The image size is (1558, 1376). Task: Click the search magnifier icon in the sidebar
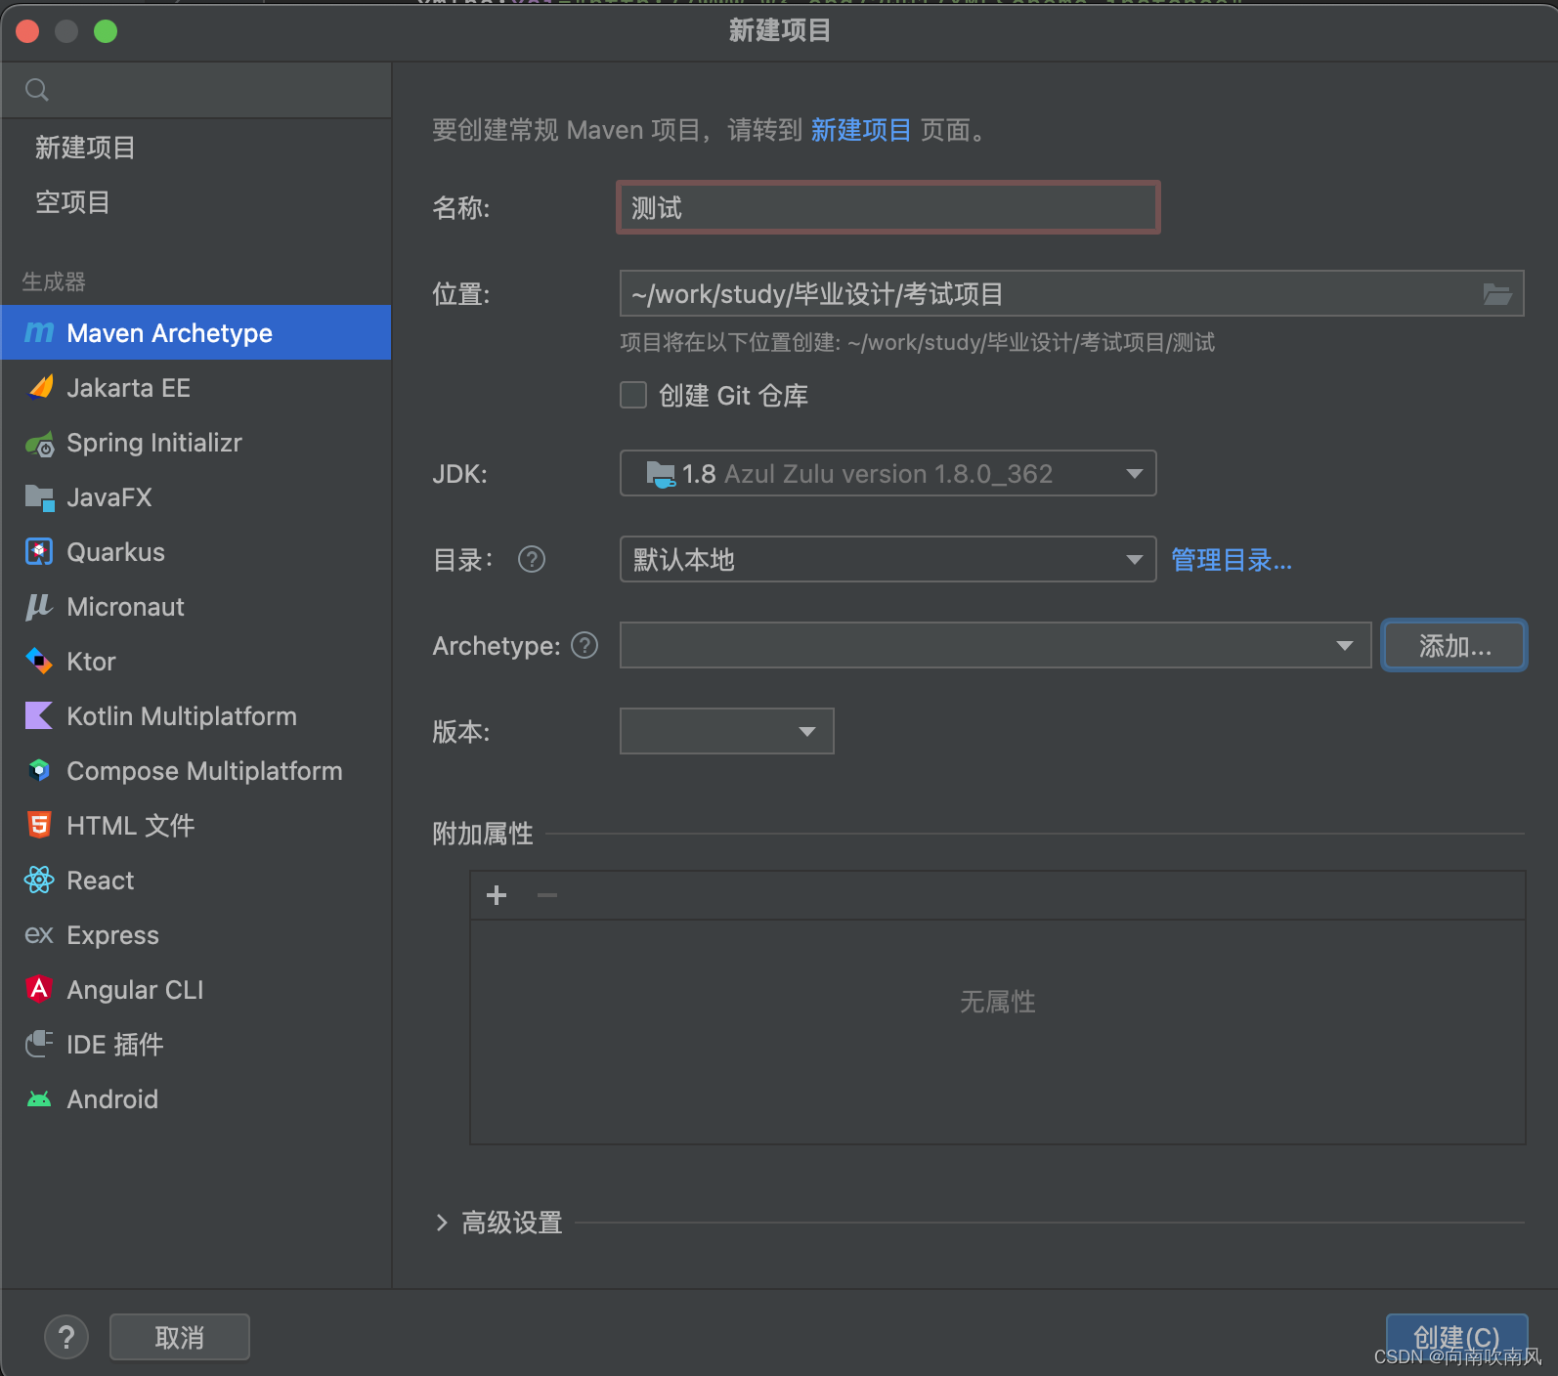click(x=37, y=91)
